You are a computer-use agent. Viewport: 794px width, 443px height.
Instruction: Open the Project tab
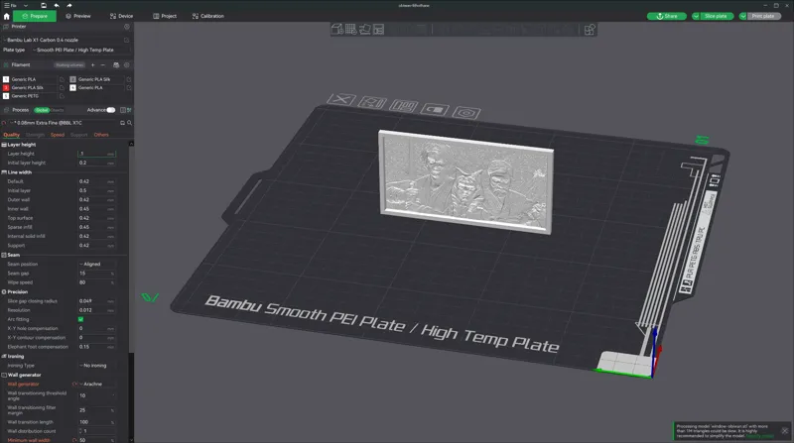coord(165,16)
